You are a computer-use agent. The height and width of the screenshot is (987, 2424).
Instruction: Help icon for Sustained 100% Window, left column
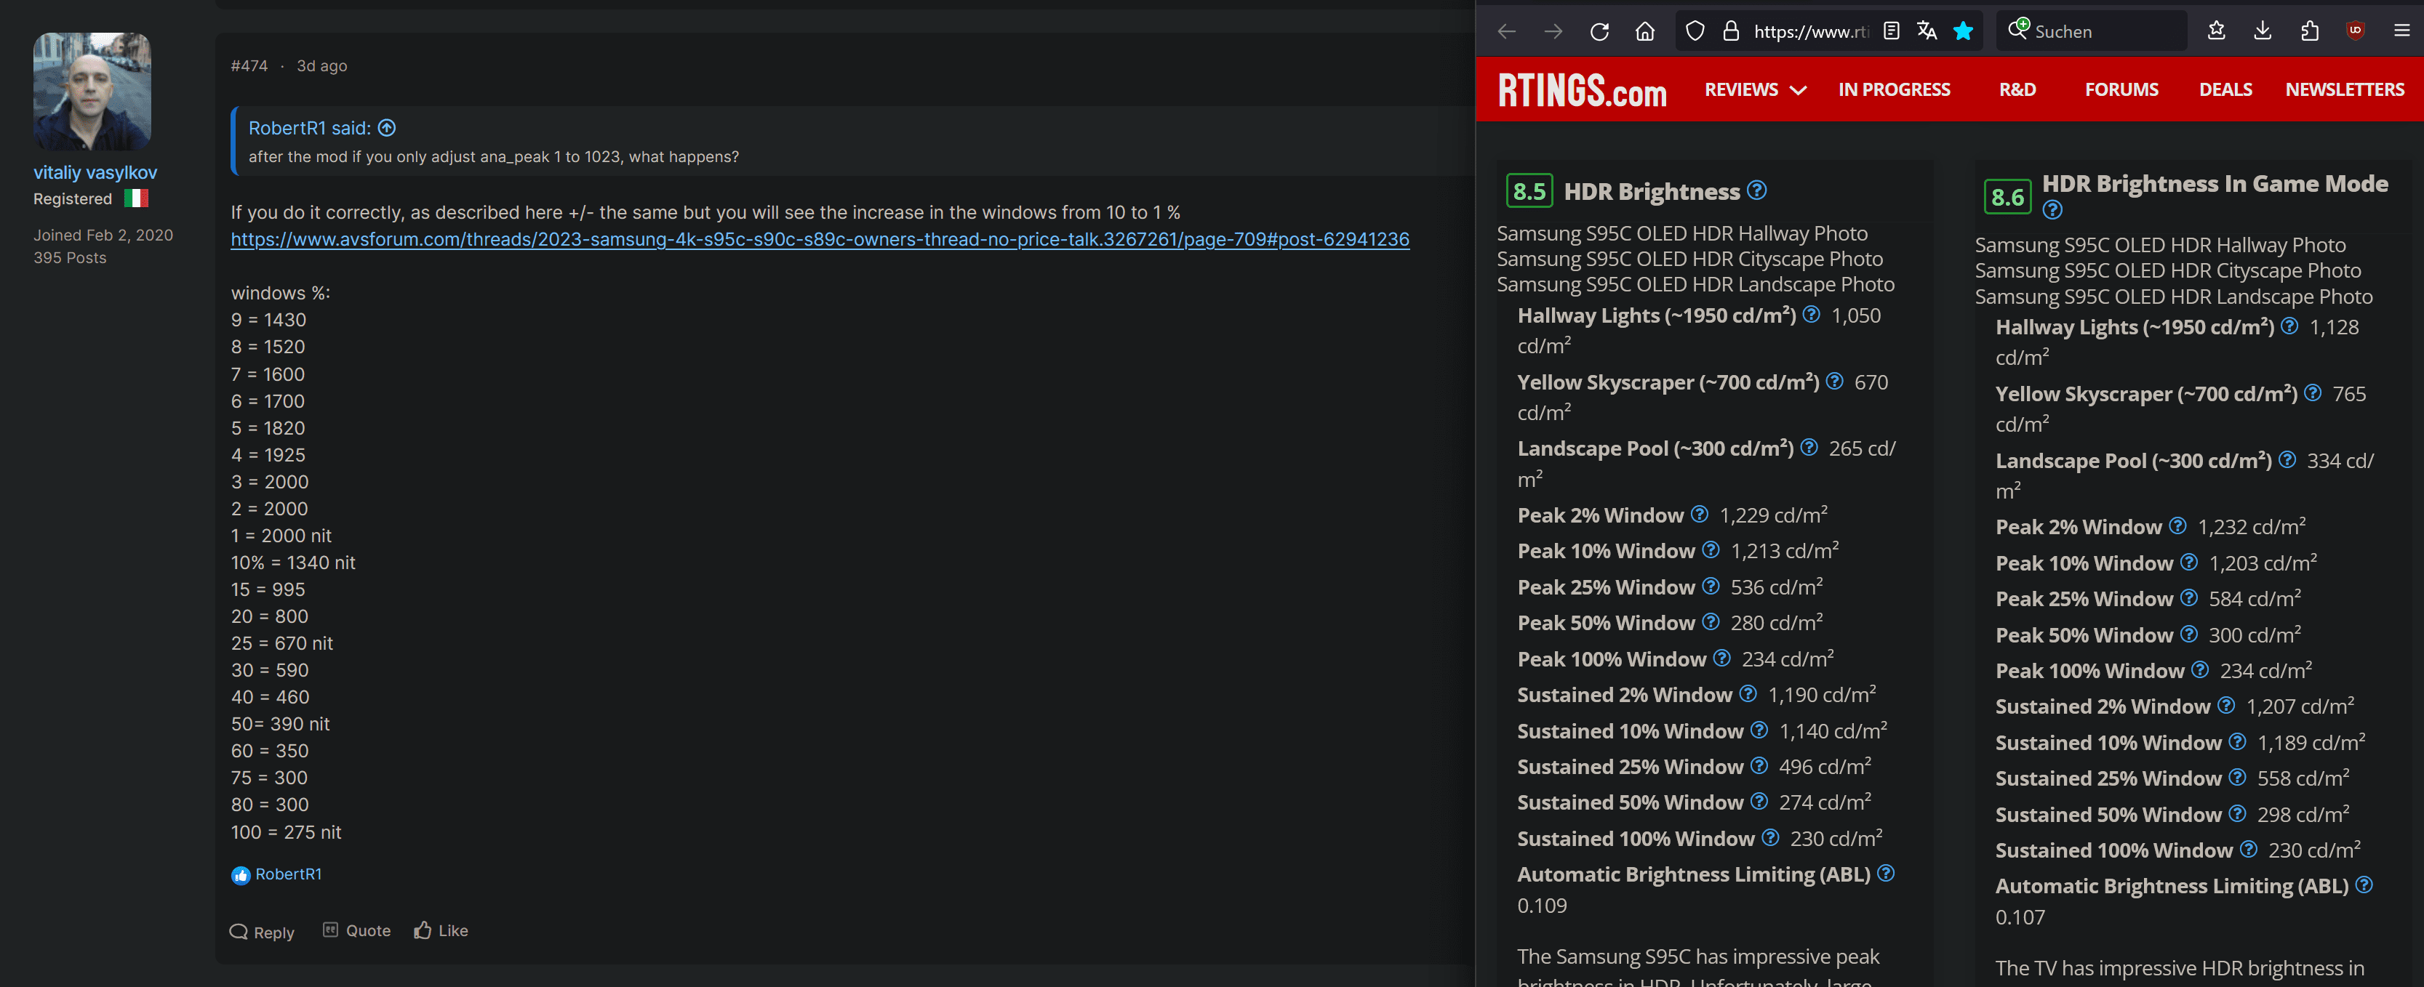tap(1770, 837)
